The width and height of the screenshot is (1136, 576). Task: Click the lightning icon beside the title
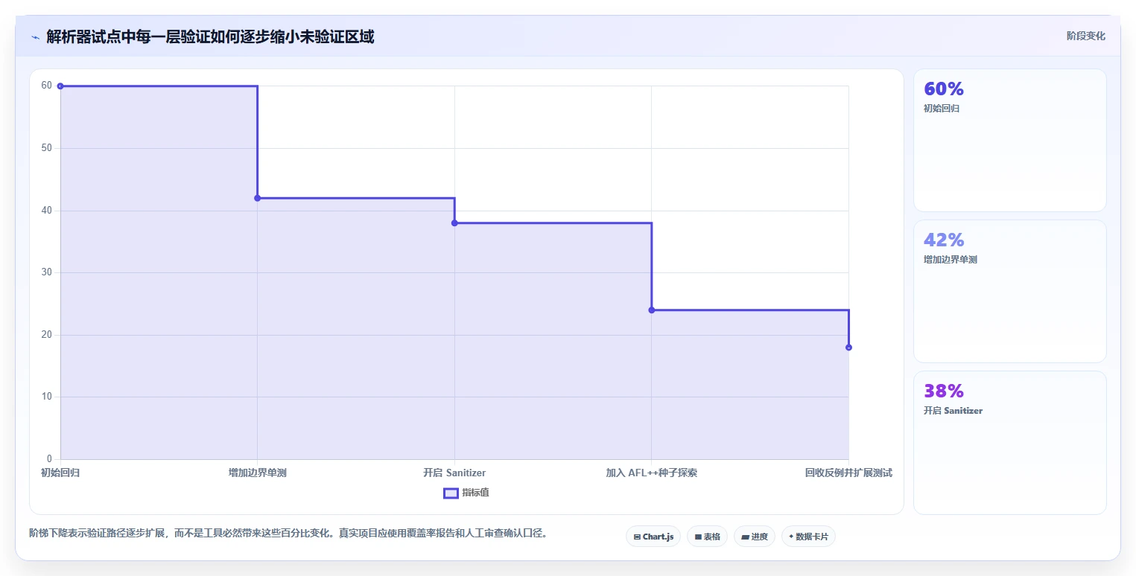pyautogui.click(x=35, y=37)
